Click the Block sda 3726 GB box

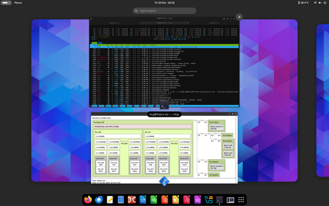pos(228,154)
